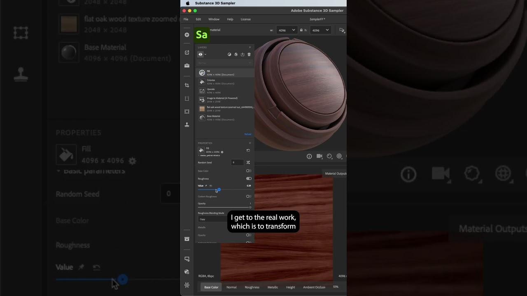Open the Help menu
527x296 pixels.
tap(230, 19)
